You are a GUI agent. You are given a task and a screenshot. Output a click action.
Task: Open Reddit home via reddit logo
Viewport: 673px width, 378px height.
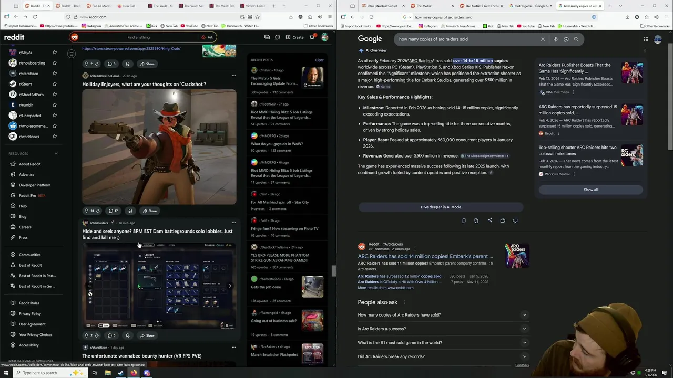point(14,37)
